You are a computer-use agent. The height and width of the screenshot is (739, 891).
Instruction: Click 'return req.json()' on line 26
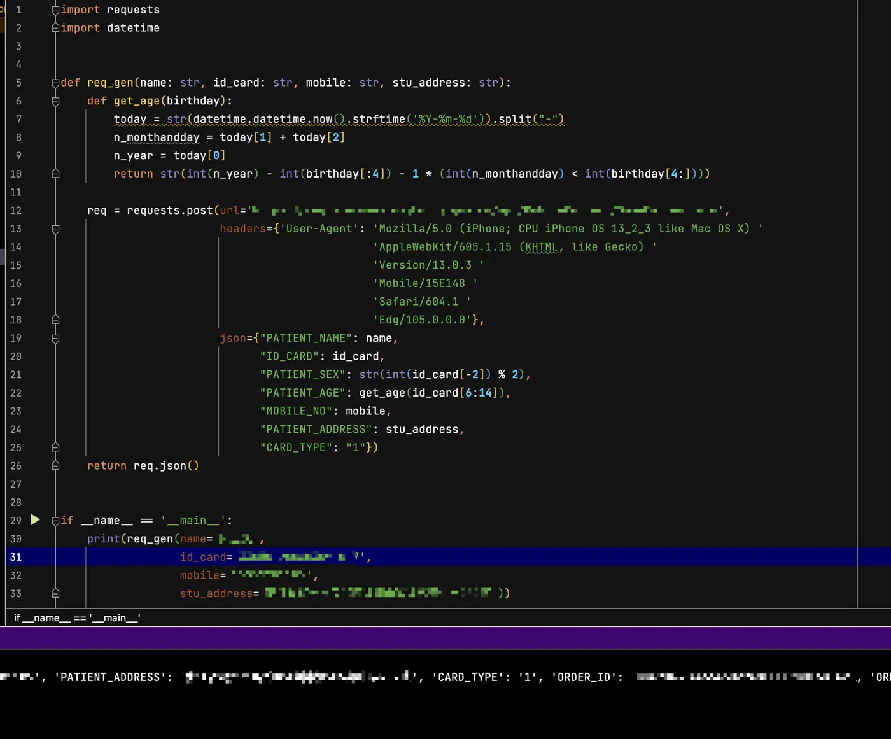[143, 466]
